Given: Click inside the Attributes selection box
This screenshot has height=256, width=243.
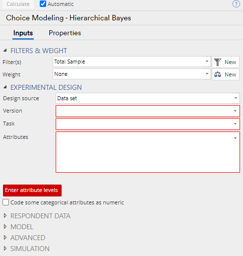Looking at the screenshot, I should coord(148,152).
